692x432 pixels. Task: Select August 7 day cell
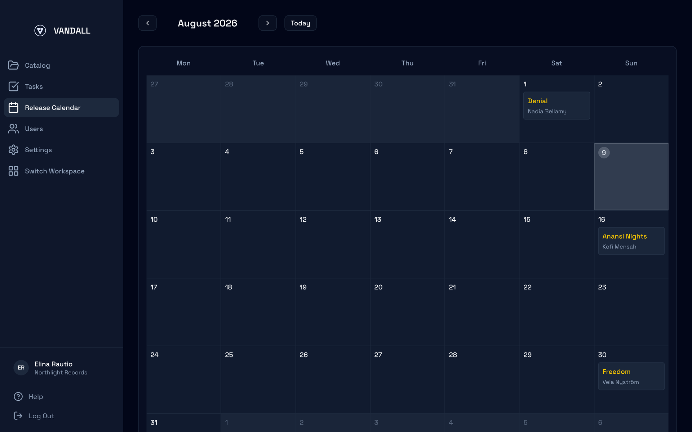click(482, 176)
